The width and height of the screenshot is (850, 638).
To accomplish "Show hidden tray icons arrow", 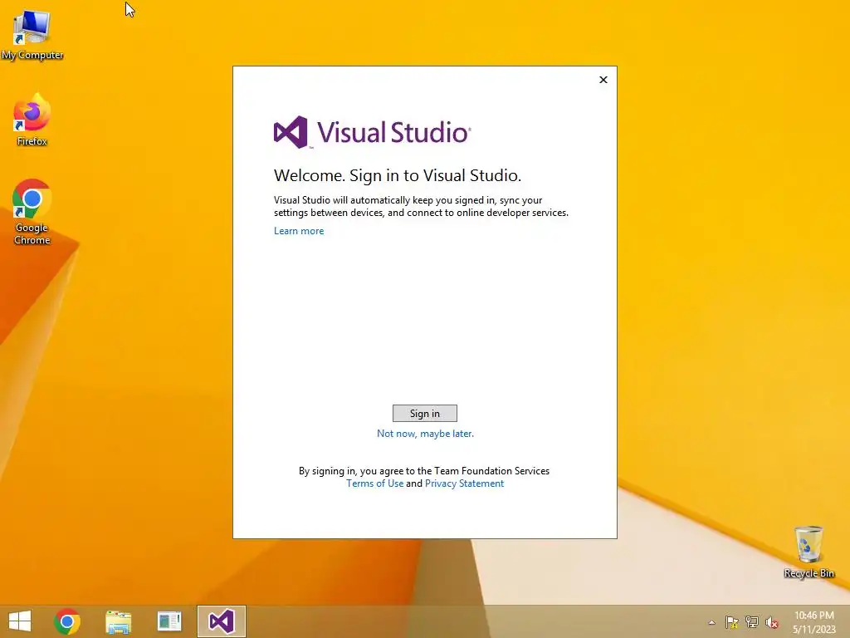I will tap(711, 622).
